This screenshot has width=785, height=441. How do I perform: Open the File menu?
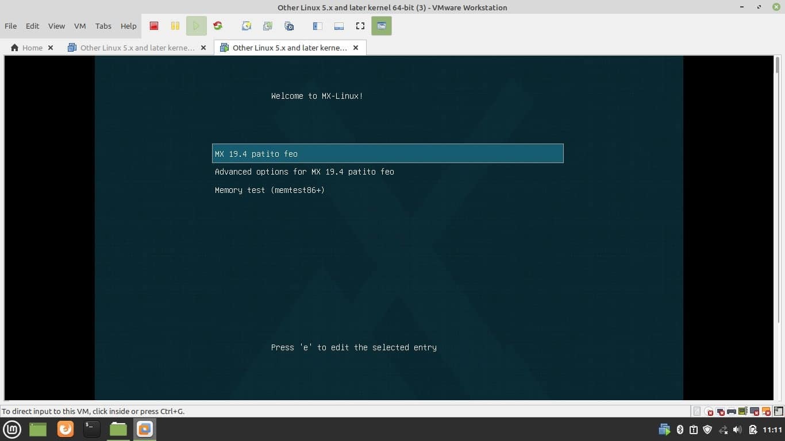(x=10, y=26)
